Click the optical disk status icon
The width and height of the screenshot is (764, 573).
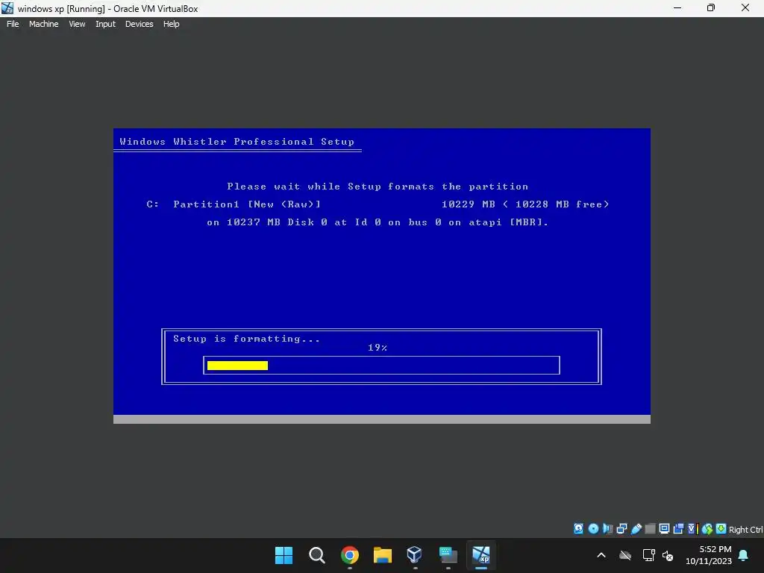[593, 529]
